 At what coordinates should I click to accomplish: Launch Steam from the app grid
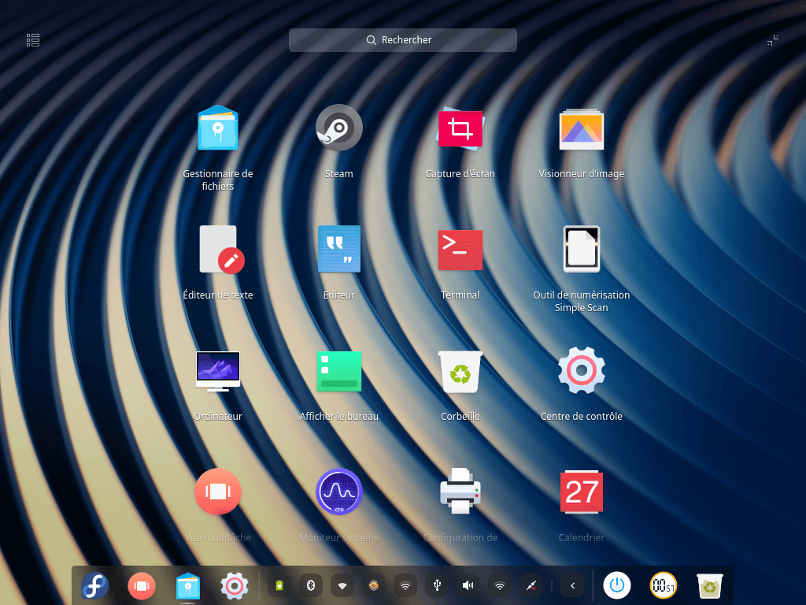pyautogui.click(x=338, y=128)
